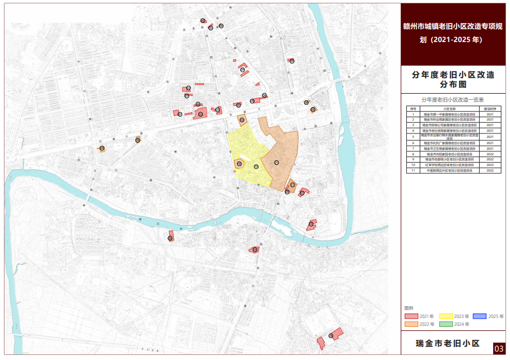
Task: Click the '建设时序' table header
Action: tap(490, 109)
